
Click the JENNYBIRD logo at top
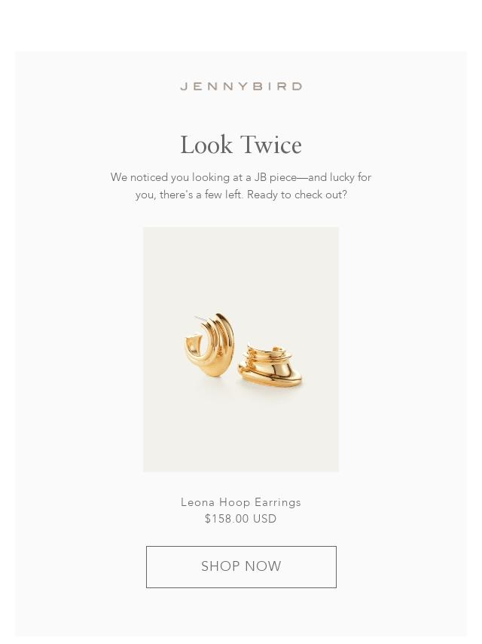(x=241, y=86)
